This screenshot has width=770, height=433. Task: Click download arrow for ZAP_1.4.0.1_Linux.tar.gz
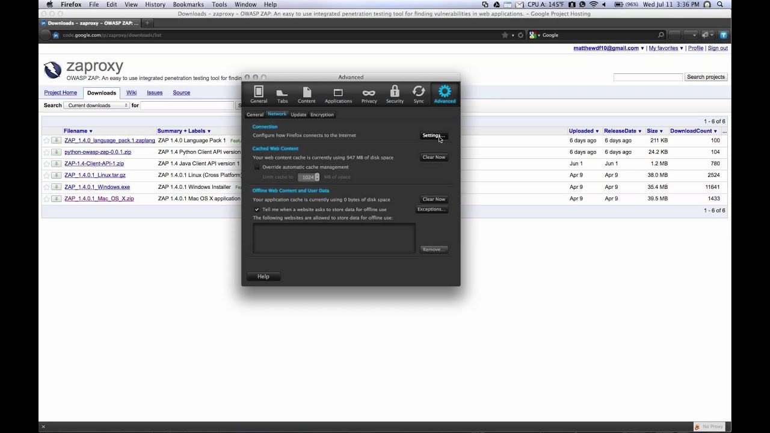56,176
